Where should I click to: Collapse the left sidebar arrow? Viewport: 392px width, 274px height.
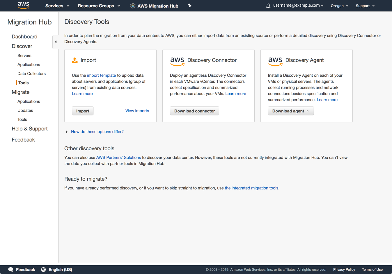[x=56, y=42]
